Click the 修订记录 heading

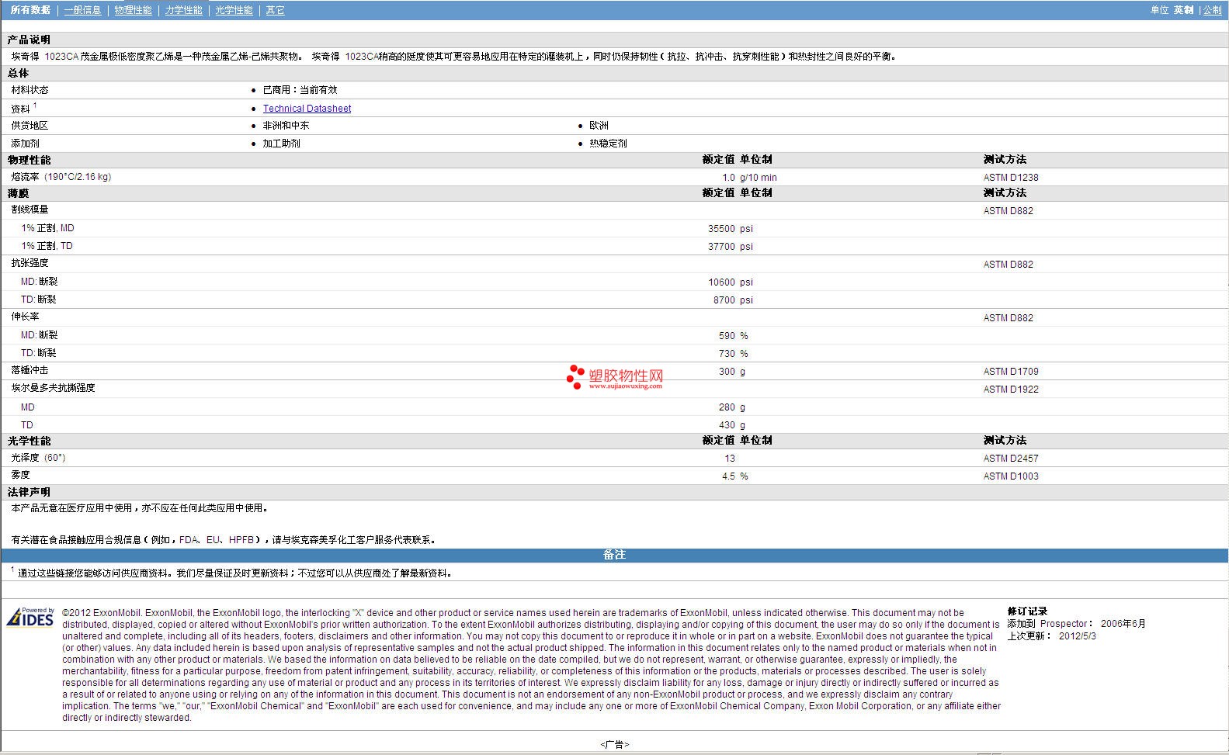pyautogui.click(x=1027, y=611)
